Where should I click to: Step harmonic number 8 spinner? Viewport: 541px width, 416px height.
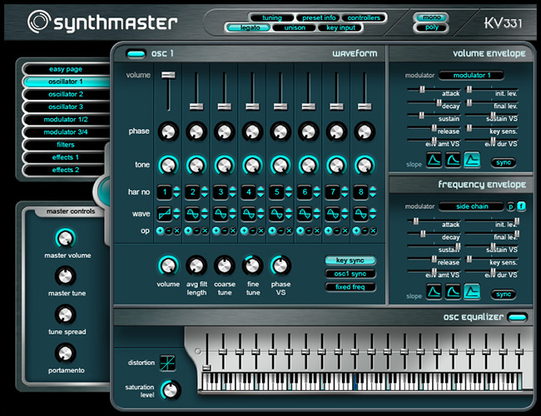373,192
